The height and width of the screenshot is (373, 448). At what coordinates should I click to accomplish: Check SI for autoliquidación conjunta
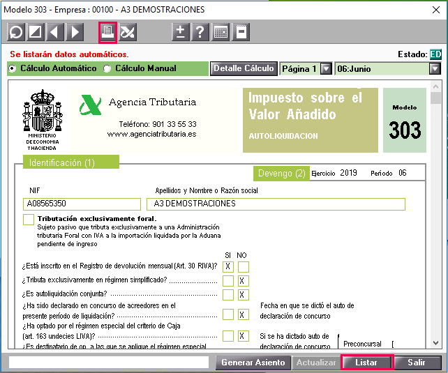(228, 295)
